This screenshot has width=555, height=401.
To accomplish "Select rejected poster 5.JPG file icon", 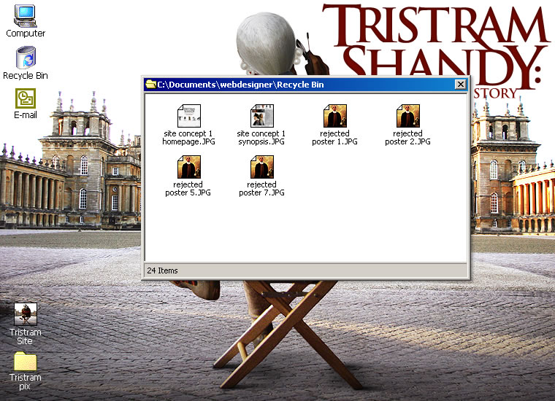I will point(188,167).
